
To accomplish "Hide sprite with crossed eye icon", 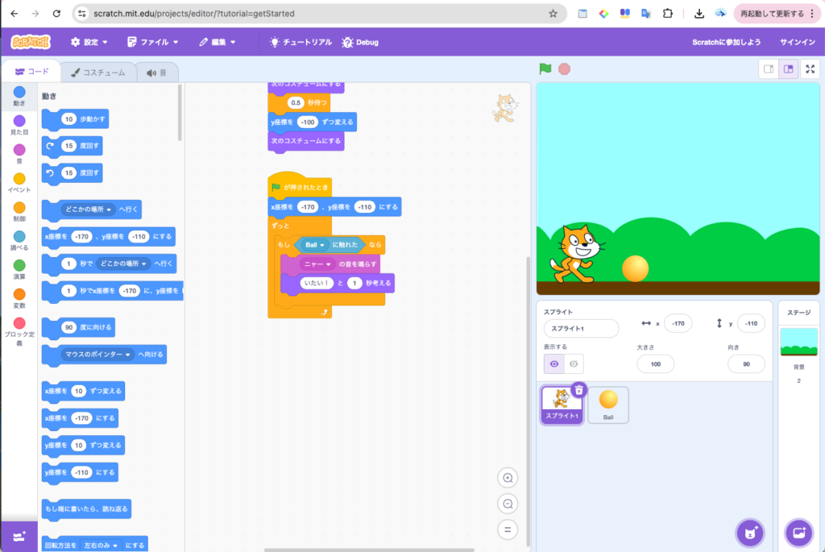I will tap(574, 363).
